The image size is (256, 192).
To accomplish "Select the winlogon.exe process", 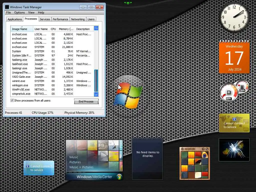I will coord(52,85).
